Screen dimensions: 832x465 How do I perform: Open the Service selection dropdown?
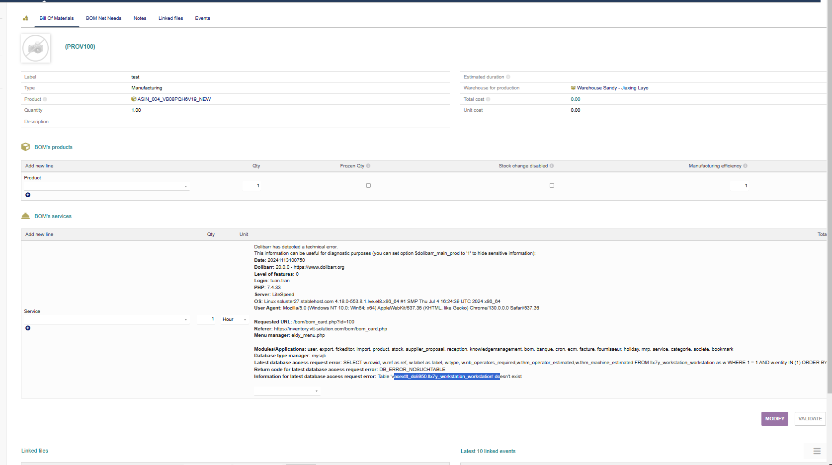106,319
